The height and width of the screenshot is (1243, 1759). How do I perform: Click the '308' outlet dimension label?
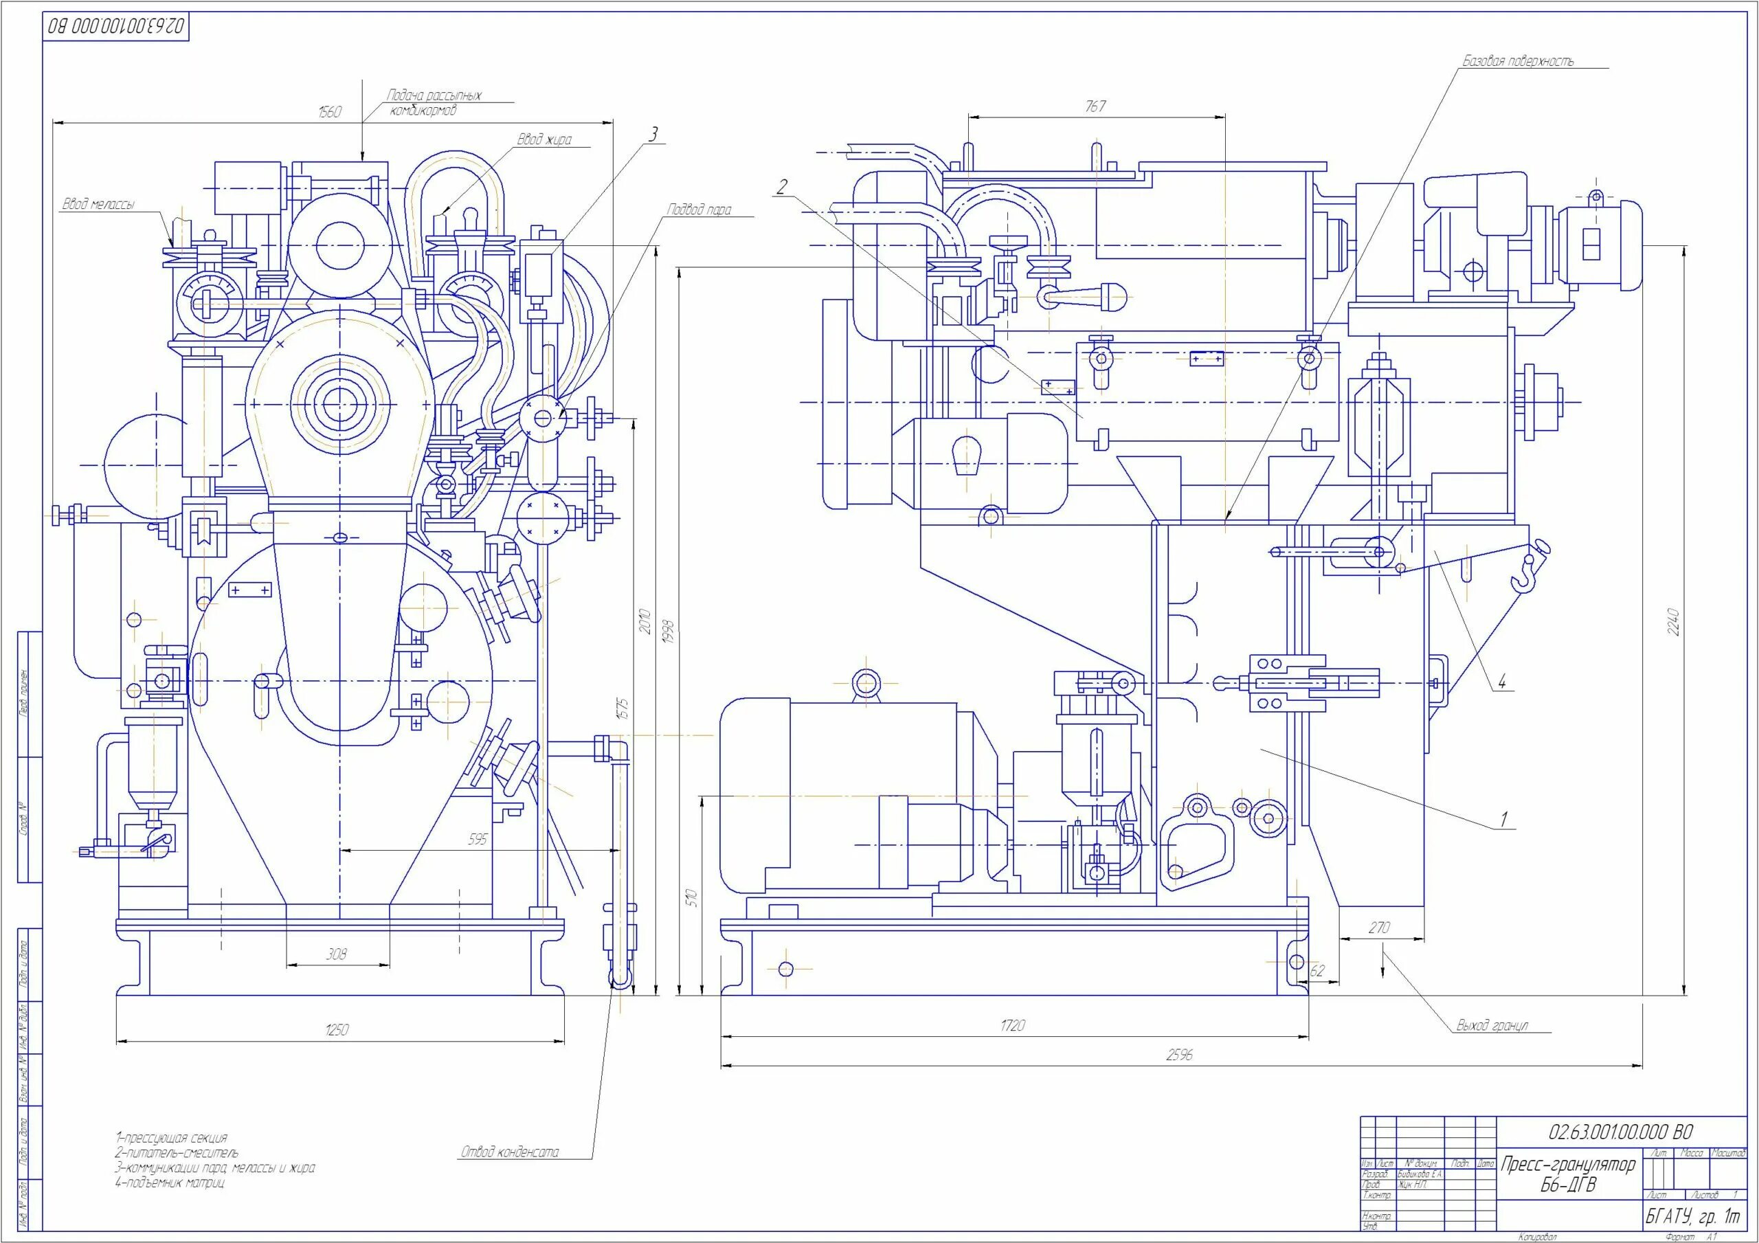click(x=336, y=954)
